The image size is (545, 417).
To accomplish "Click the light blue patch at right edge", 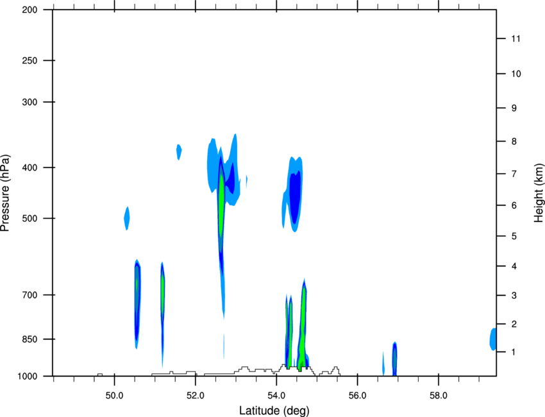I will click(x=493, y=339).
